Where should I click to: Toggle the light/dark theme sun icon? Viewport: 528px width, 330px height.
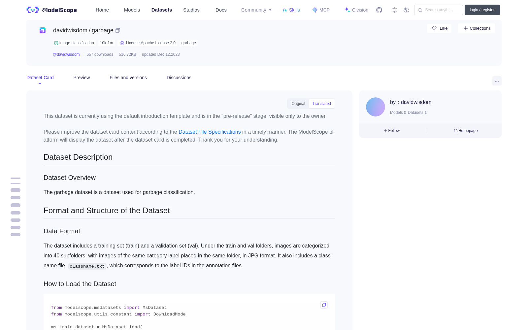pyautogui.click(x=394, y=10)
